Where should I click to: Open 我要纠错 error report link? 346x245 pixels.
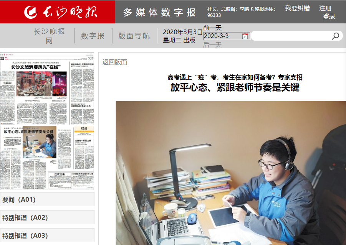(297, 8)
